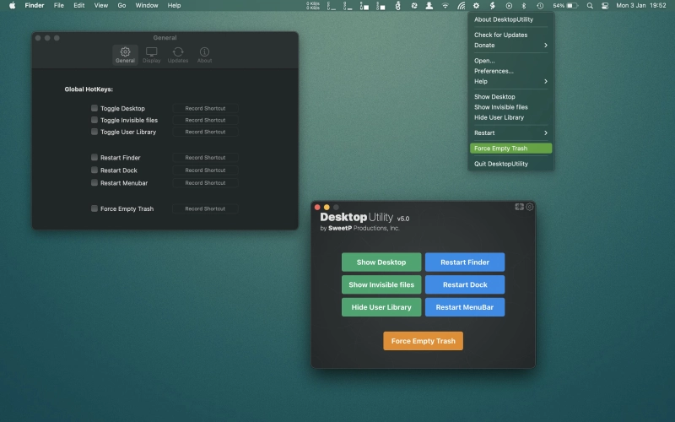
Task: Click the CPU meter in the menu bar
Action: (x=331, y=6)
